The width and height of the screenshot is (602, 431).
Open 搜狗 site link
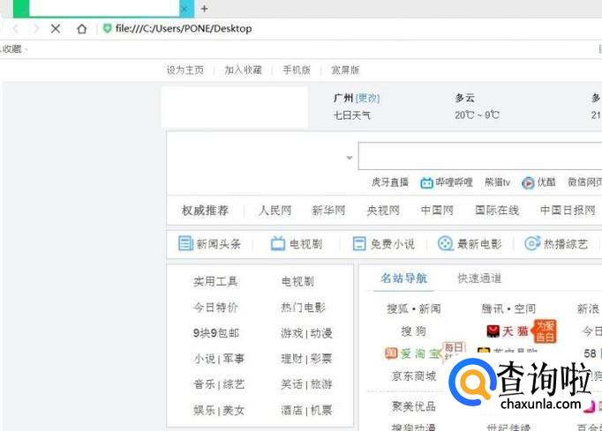coord(413,331)
